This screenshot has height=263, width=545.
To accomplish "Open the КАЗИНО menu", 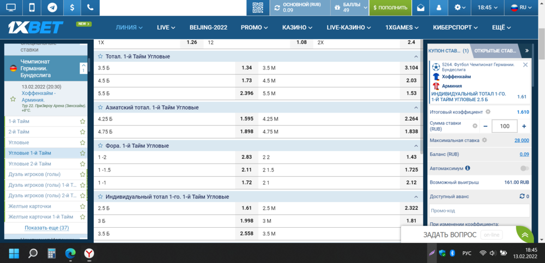I will (x=297, y=27).
